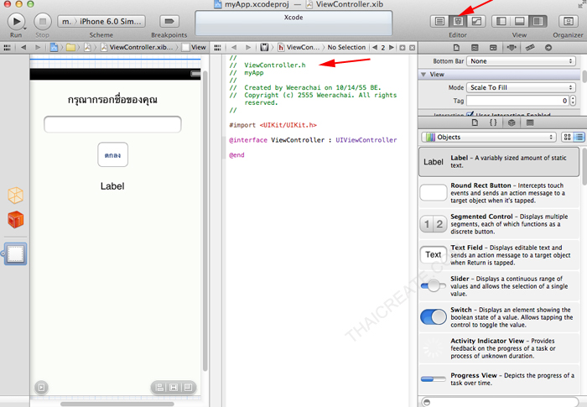Close the assistant editor pane
The width and height of the screenshot is (587, 407).
[x=413, y=48]
